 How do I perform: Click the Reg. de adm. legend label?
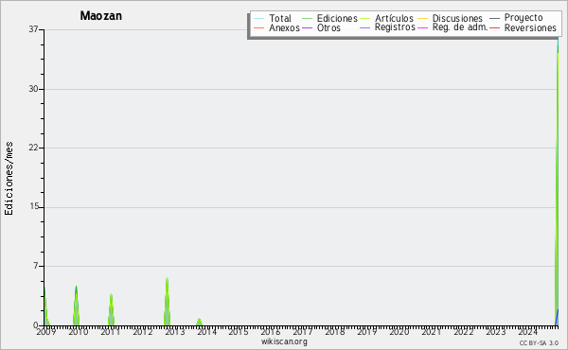[460, 27]
